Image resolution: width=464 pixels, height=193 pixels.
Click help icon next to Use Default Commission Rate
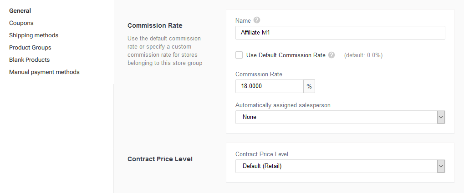pyautogui.click(x=331, y=55)
